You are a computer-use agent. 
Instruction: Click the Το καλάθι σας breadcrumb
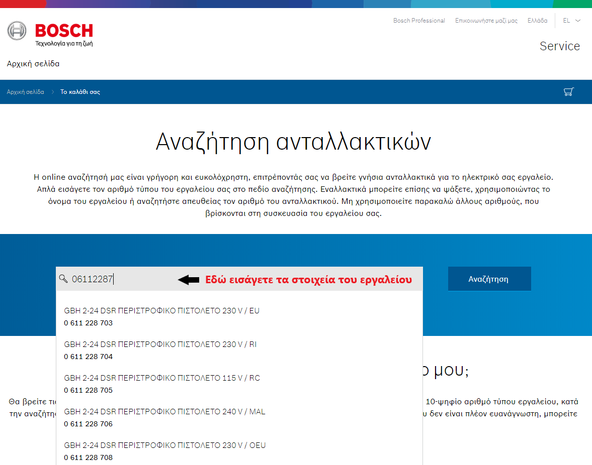[x=80, y=92]
